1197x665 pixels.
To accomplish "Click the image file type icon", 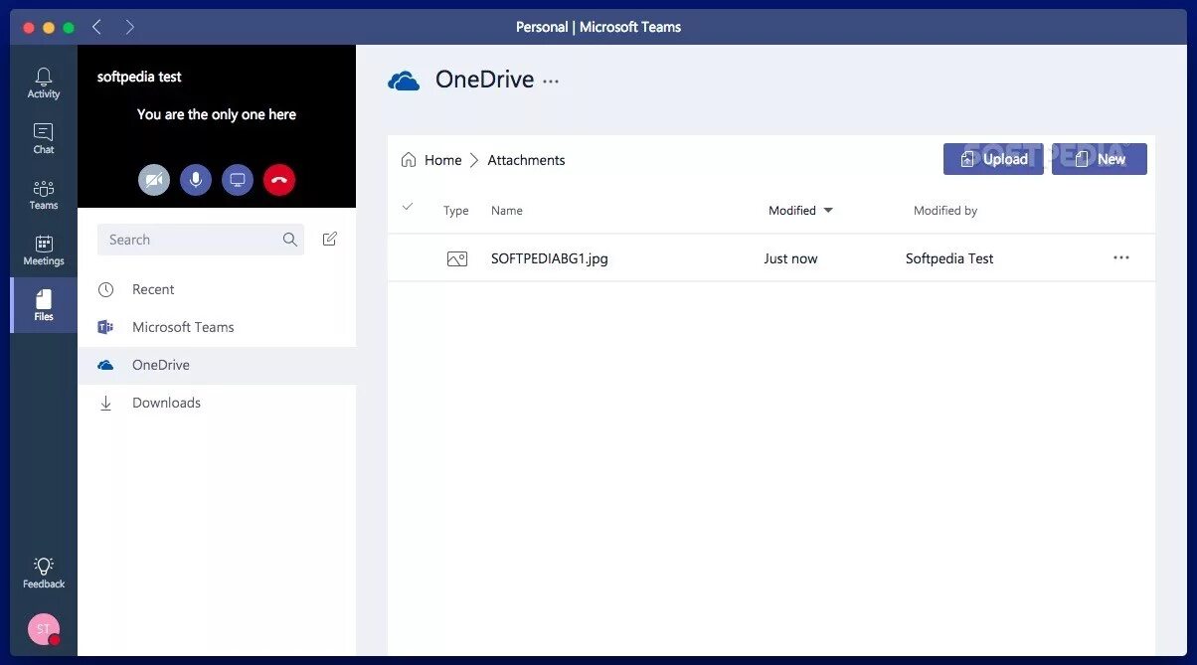I will point(457,258).
